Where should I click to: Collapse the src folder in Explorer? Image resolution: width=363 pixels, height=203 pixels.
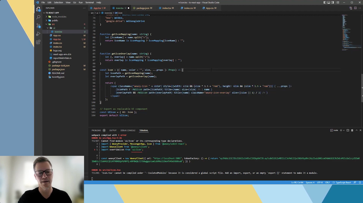[53, 24]
